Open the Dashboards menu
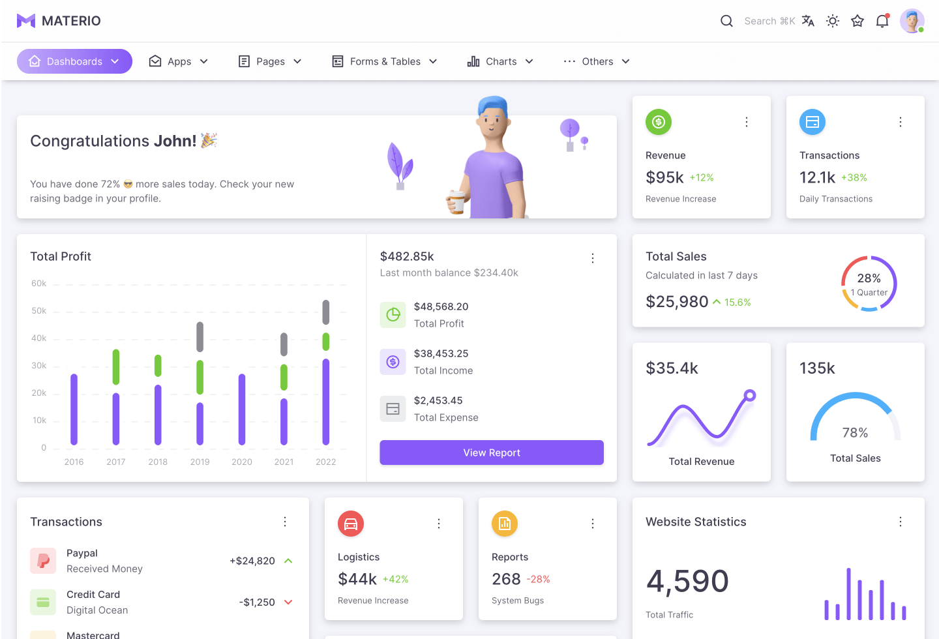939x639 pixels. point(74,61)
